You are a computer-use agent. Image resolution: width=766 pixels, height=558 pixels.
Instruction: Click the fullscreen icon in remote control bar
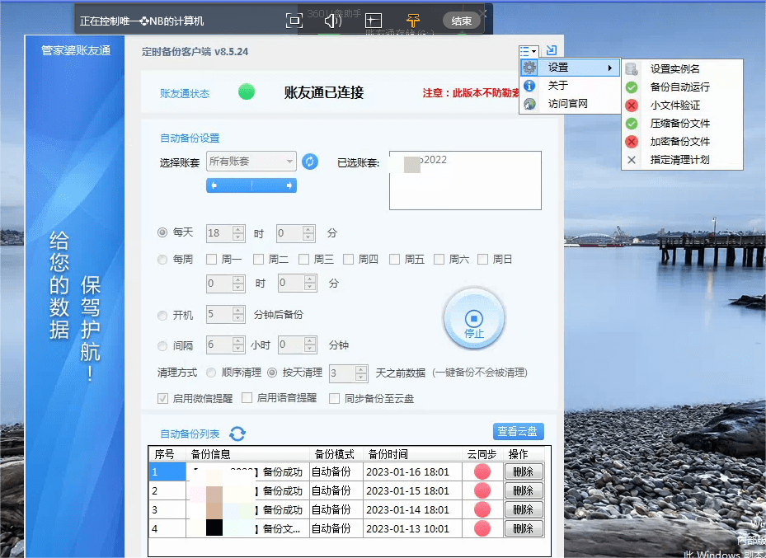tap(294, 21)
